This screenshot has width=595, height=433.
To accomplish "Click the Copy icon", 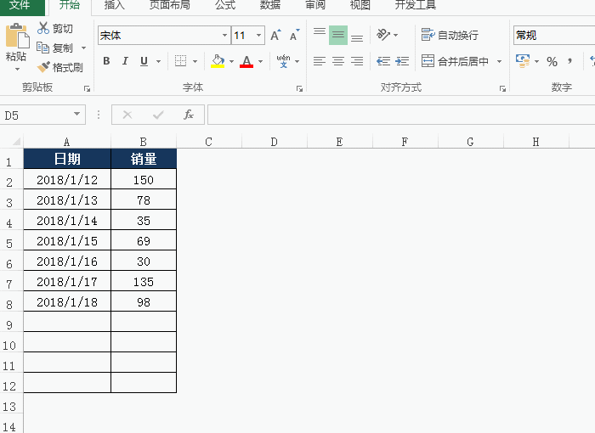I will click(x=42, y=48).
